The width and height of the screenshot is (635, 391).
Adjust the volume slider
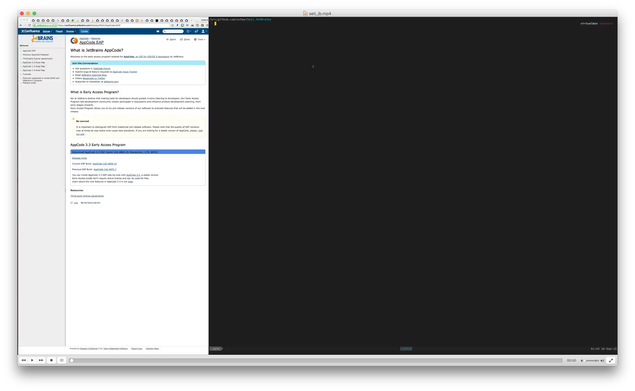(x=592, y=361)
